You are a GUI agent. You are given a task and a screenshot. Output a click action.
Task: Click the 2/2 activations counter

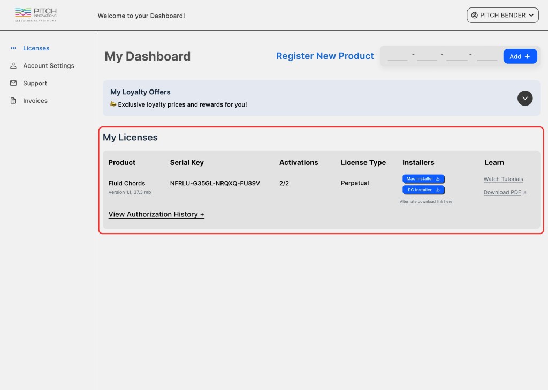click(x=284, y=183)
